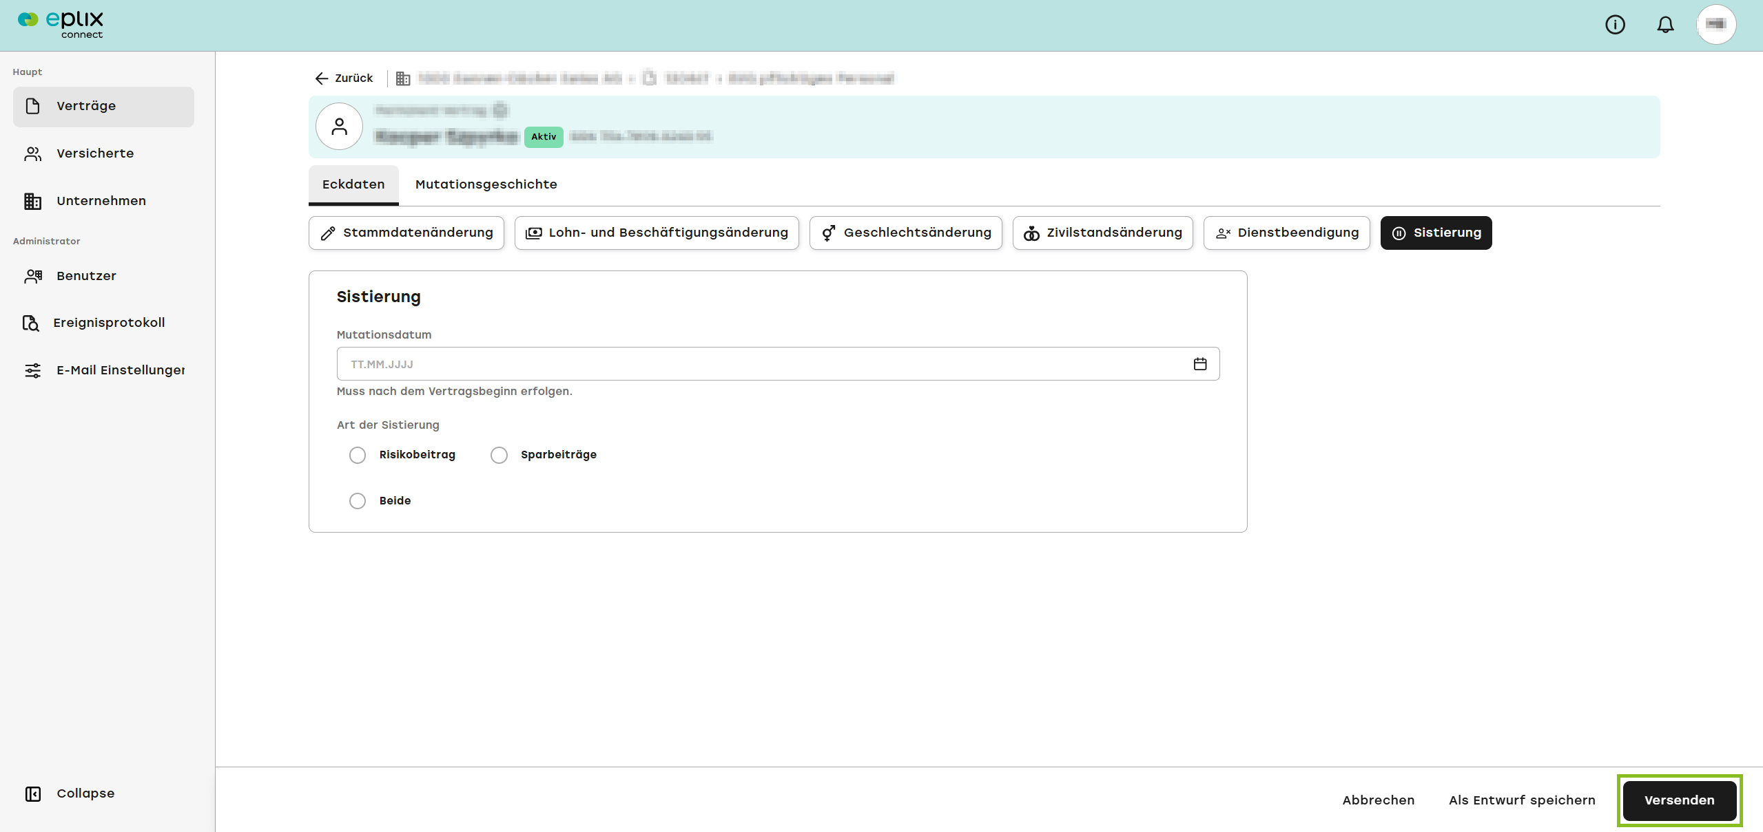The width and height of the screenshot is (1763, 832).
Task: Select Sistierung mutation button
Action: click(1436, 233)
